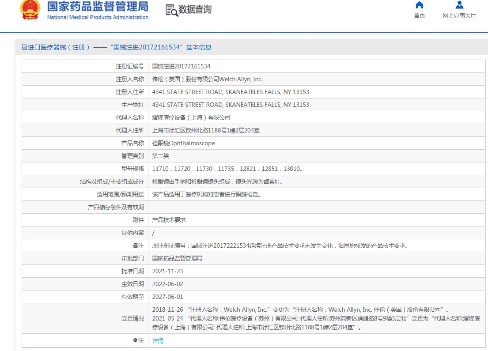This screenshot has width=488, height=351.
Task: Go to 首页 via its text label
Action: [x=419, y=15]
